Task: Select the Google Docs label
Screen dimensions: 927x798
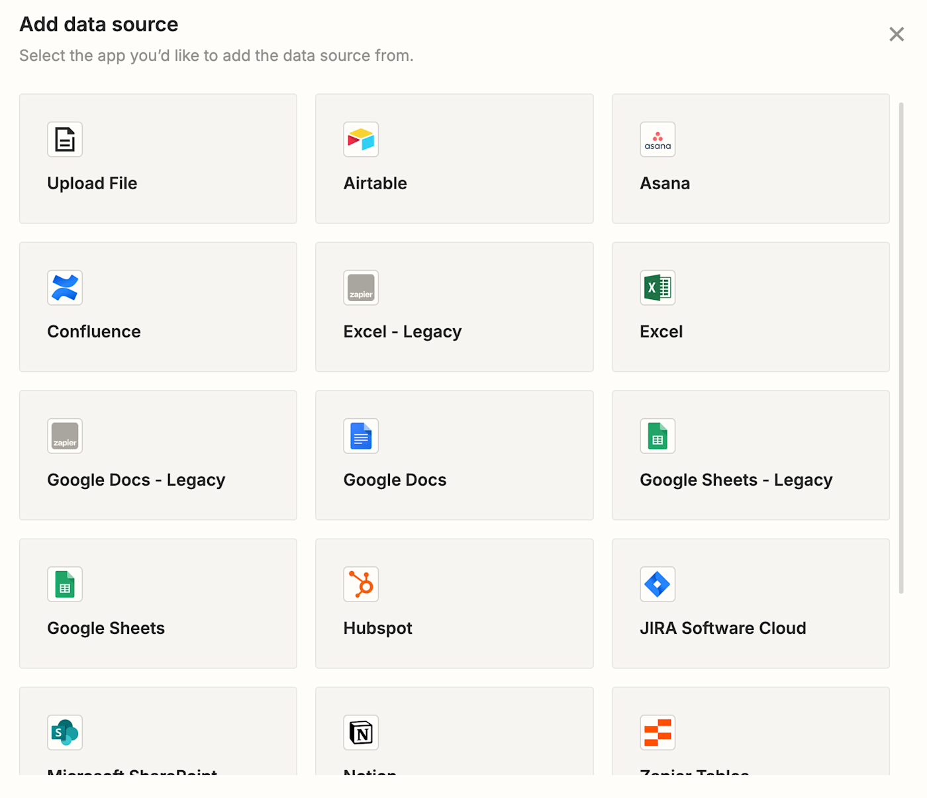Action: pyautogui.click(x=395, y=480)
